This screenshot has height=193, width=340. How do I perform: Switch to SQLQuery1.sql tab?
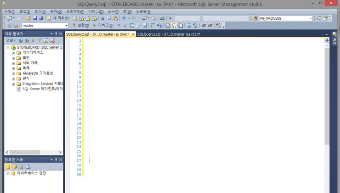169,34
